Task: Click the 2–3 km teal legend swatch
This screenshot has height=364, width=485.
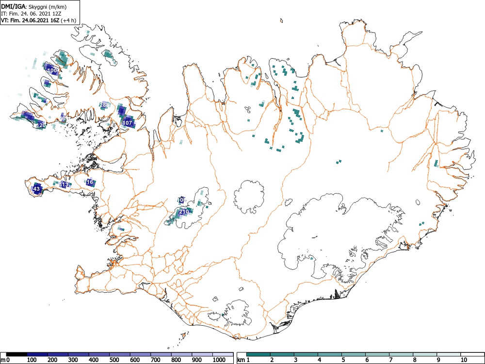Action: click(x=282, y=354)
